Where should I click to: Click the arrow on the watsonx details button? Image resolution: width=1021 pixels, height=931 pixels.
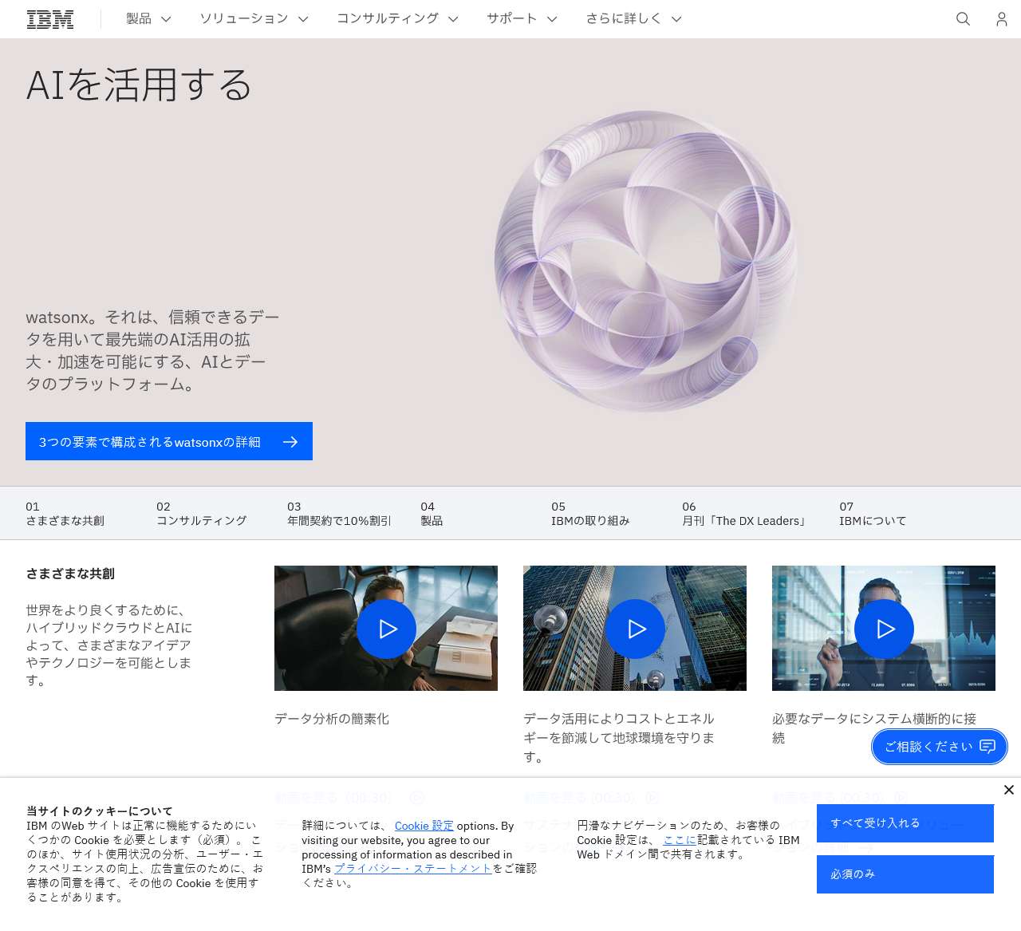coord(290,442)
